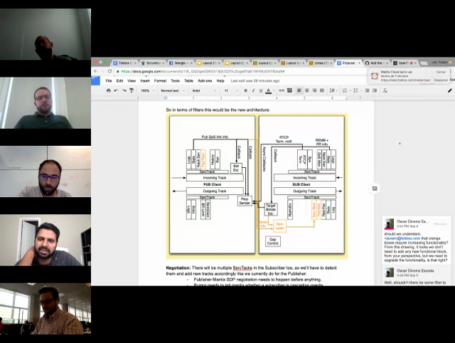Open the text color A button
This screenshot has height=343, width=455.
pos(269,90)
